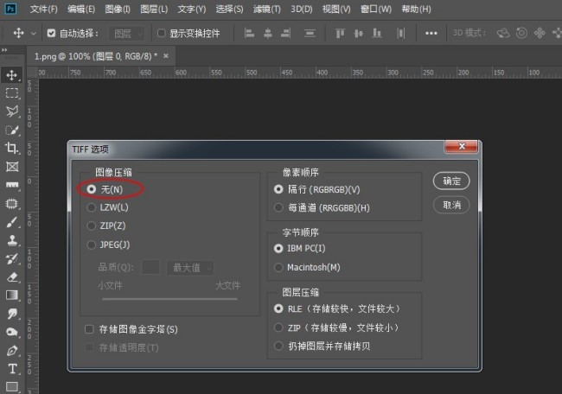562x394 pixels.
Task: Select the Clone Stamp tool
Action: [x=12, y=240]
